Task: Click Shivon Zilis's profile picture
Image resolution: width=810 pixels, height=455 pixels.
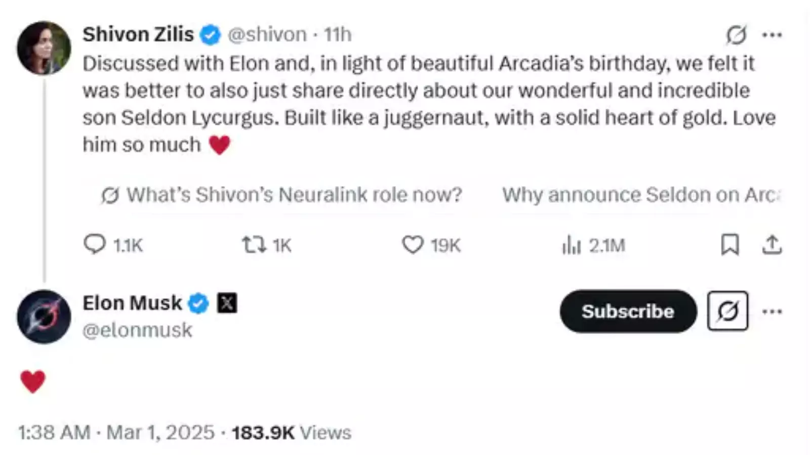Action: point(44,48)
